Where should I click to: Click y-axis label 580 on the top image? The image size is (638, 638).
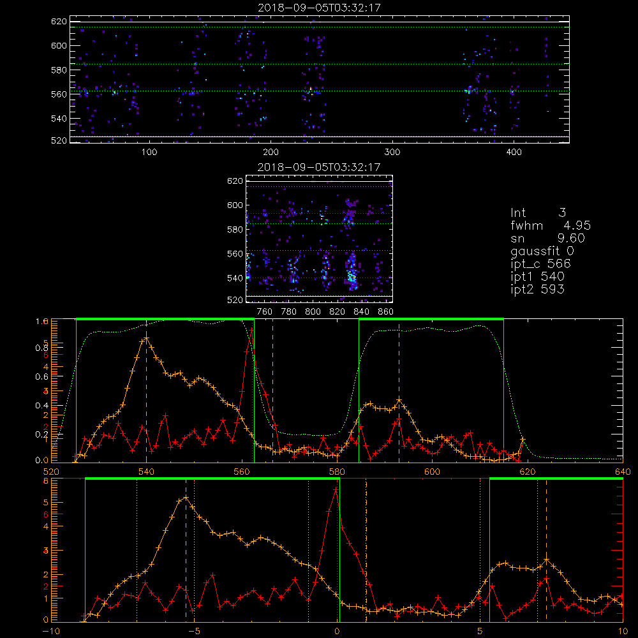point(59,70)
